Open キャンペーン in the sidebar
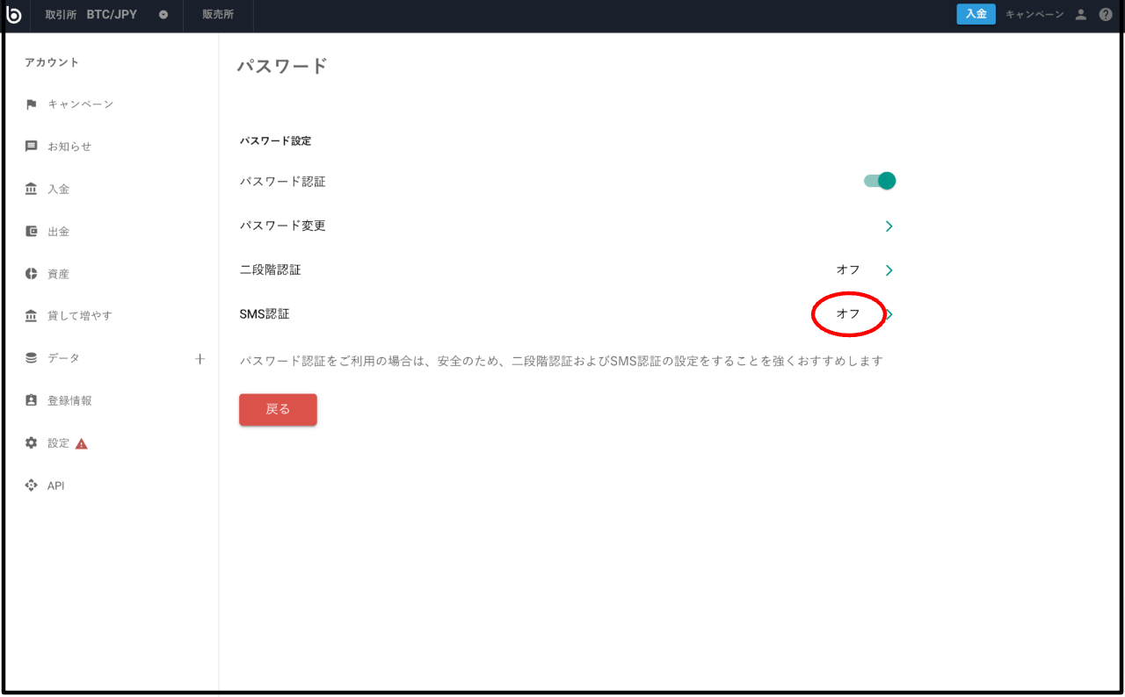The width and height of the screenshot is (1125, 697). (81, 104)
